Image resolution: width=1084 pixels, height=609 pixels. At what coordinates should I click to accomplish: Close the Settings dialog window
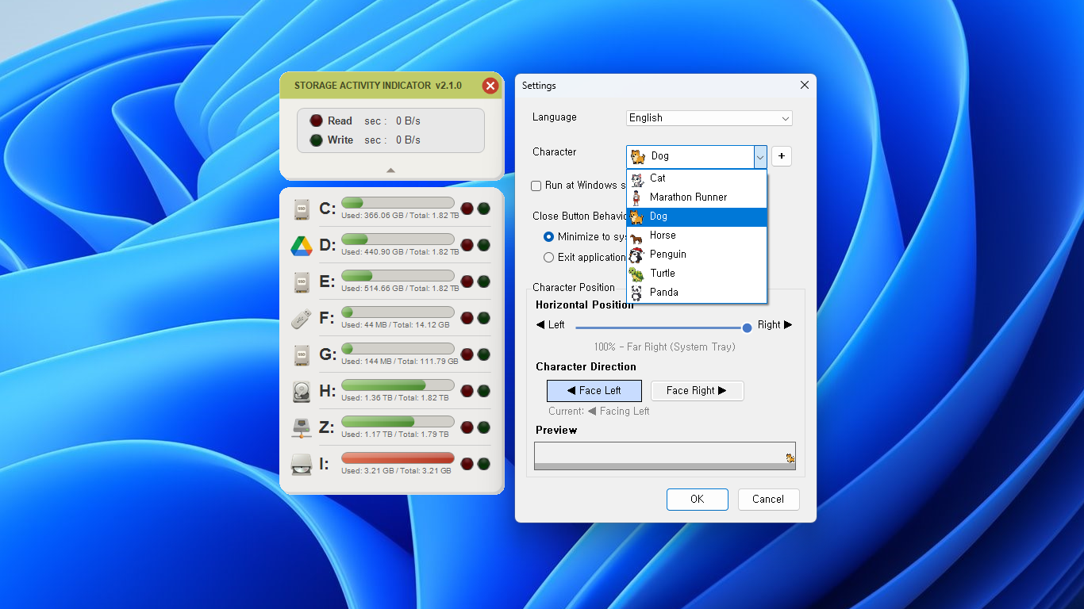(x=804, y=85)
